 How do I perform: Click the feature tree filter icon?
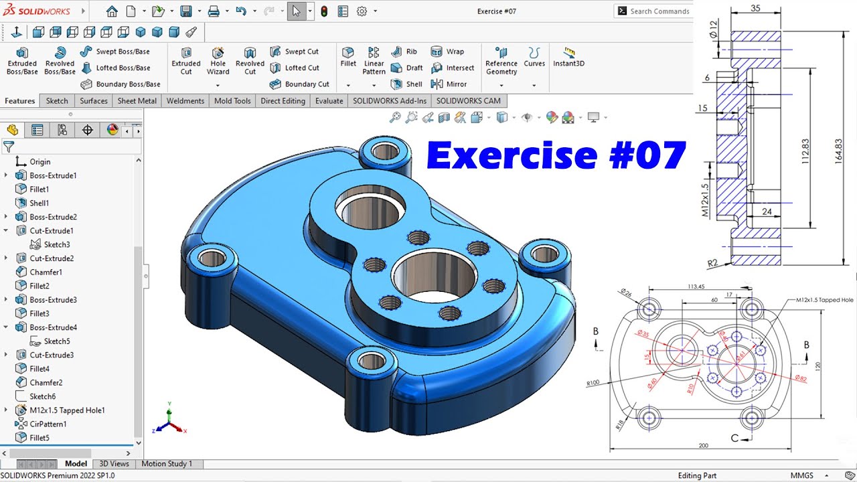9,147
